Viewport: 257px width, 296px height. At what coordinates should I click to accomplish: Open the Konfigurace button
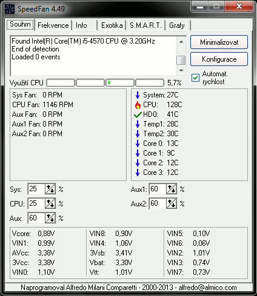point(219,59)
